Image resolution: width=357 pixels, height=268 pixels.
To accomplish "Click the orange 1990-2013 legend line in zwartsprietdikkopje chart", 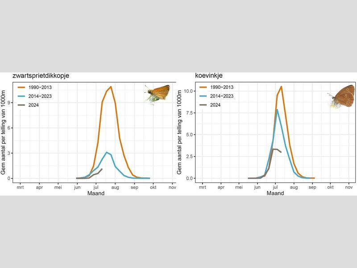I will [x=21, y=87].
